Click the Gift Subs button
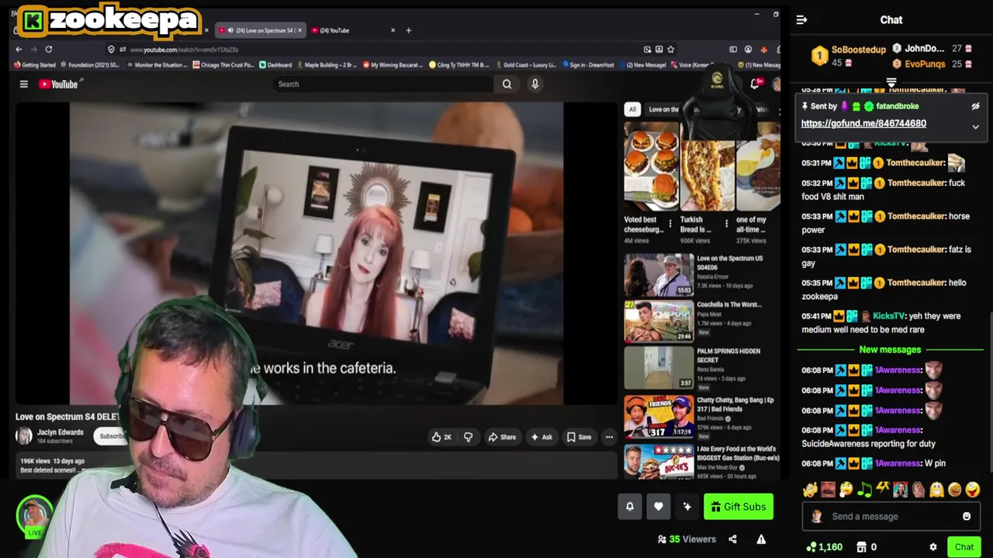Image resolution: width=993 pixels, height=558 pixels. click(739, 507)
